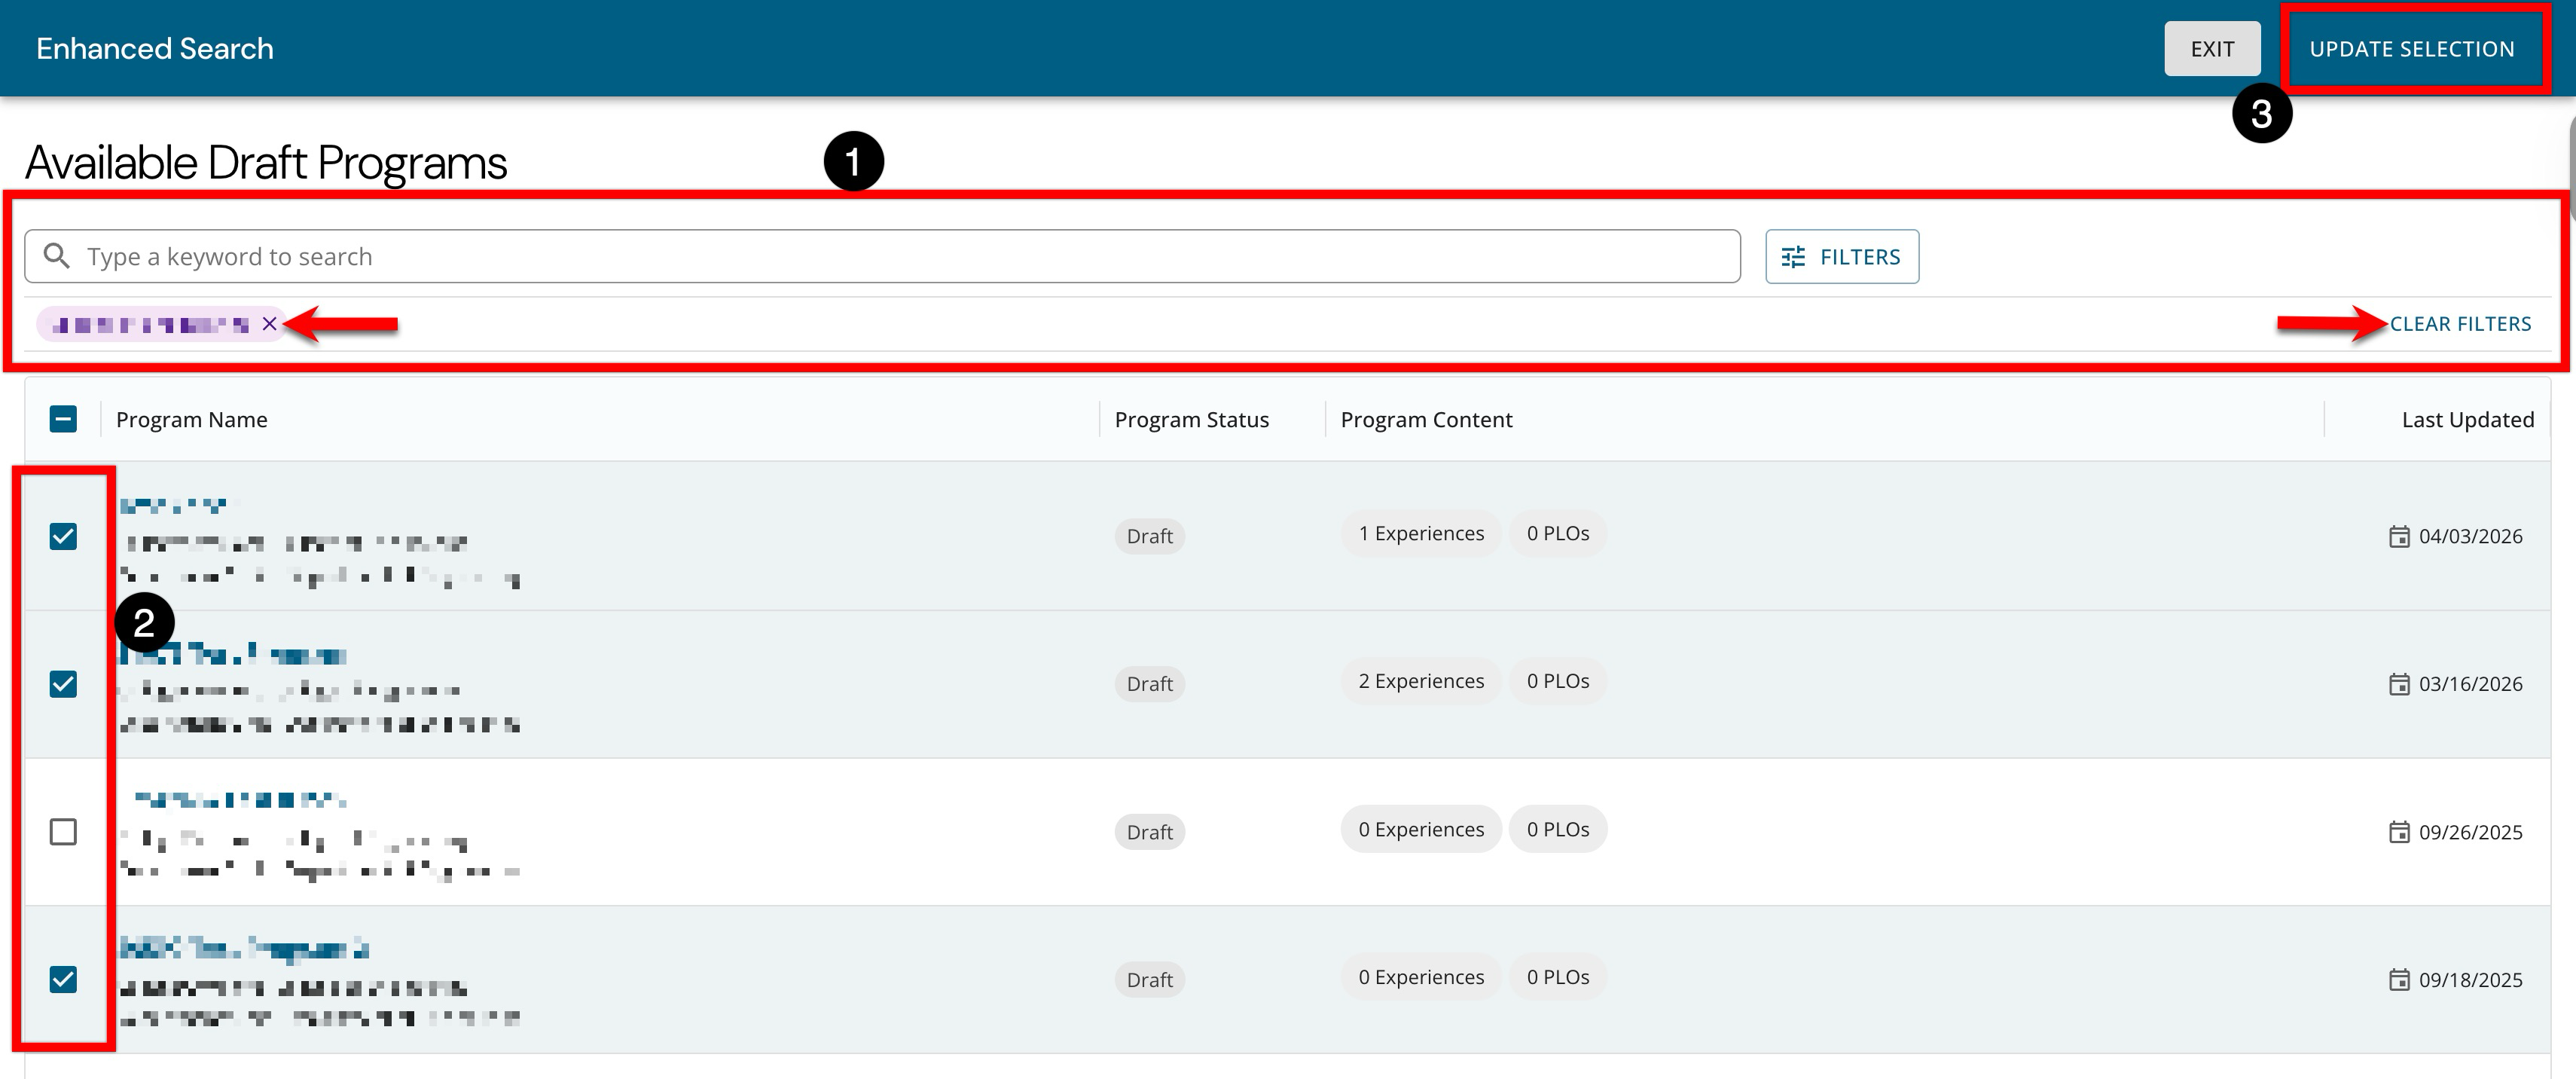This screenshot has width=2576, height=1079.
Task: Open program name link in 09/26/2025 row
Action: click(x=240, y=799)
